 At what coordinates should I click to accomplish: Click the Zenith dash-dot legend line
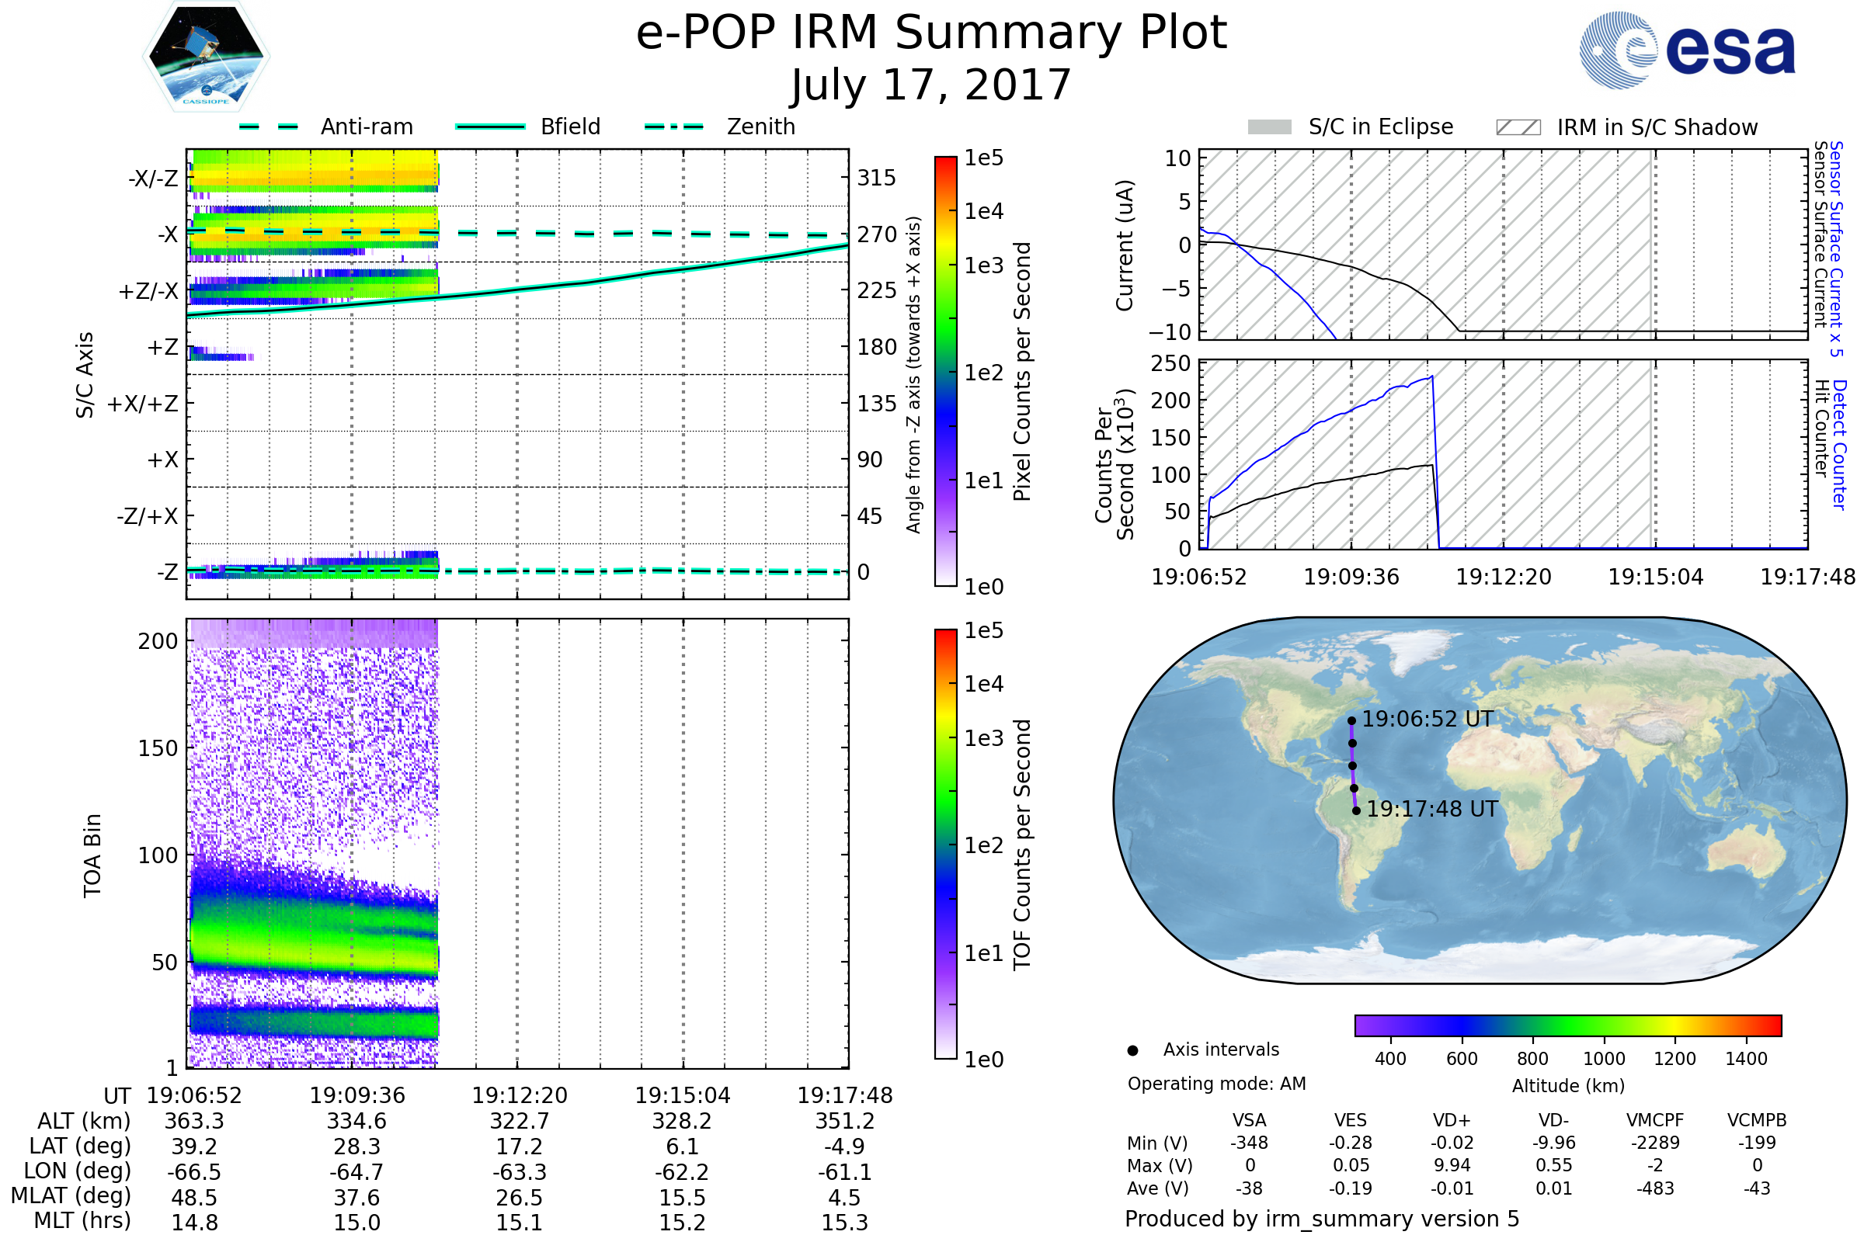point(673,127)
